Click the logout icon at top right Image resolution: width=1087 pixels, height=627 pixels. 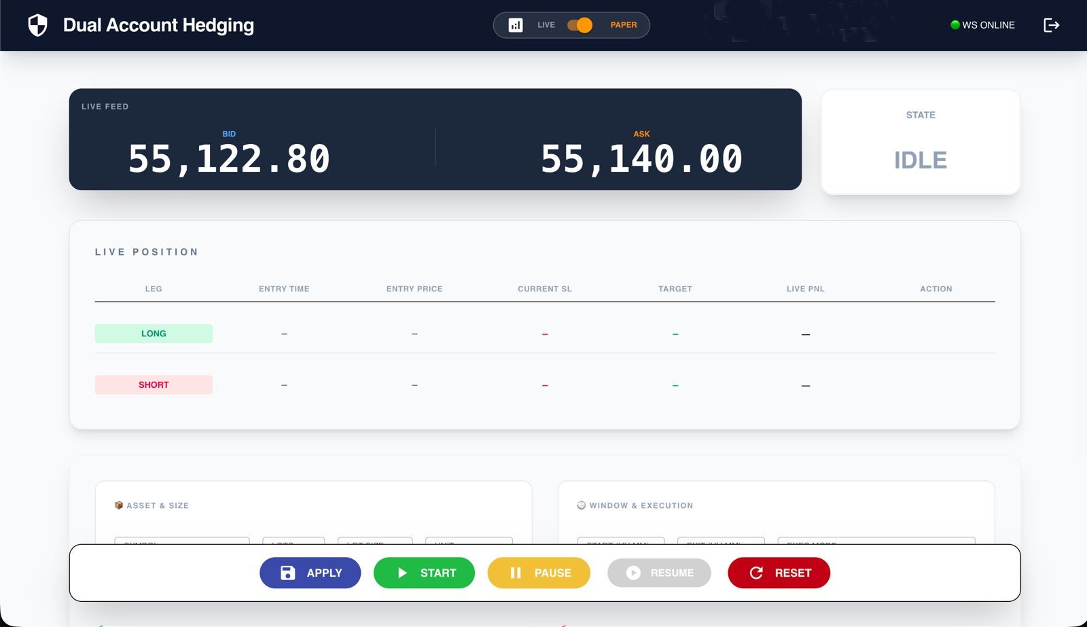(1051, 25)
